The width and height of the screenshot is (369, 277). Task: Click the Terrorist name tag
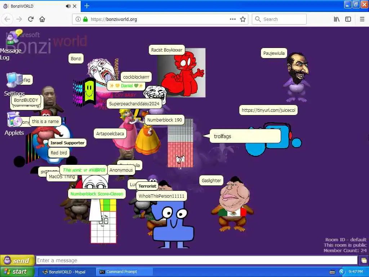[147, 186]
